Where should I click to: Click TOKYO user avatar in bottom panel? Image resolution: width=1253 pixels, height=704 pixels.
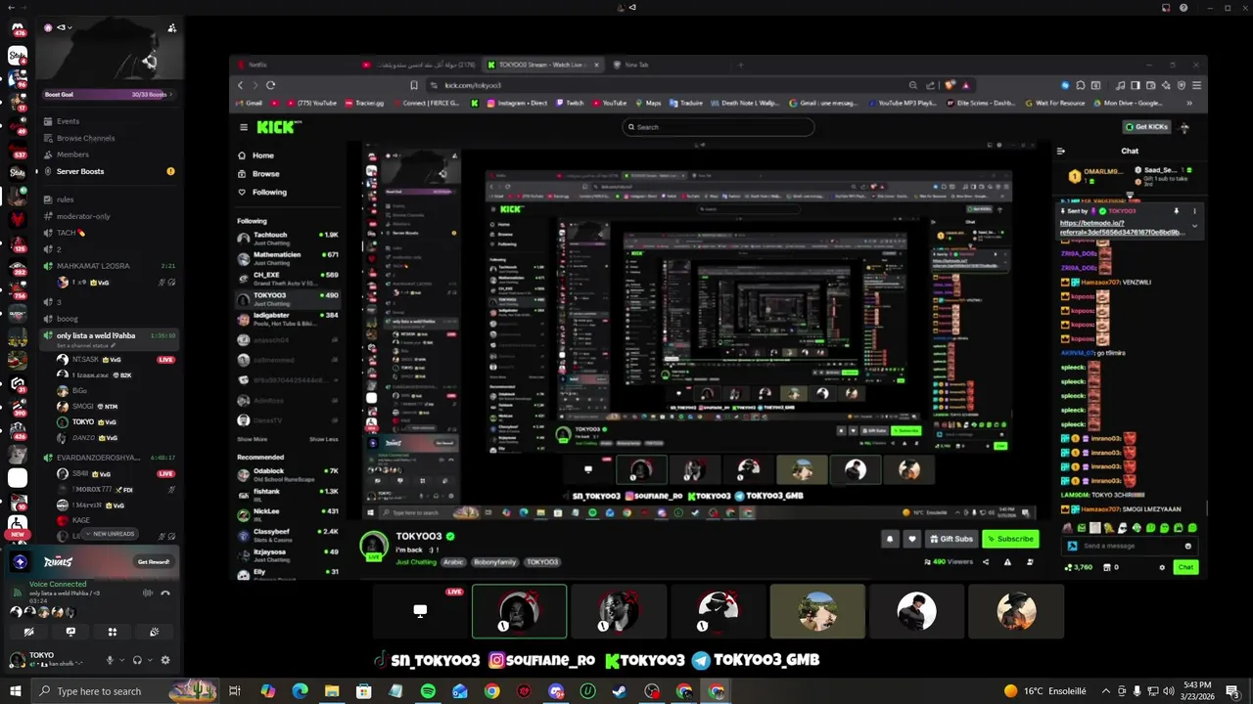click(x=17, y=660)
